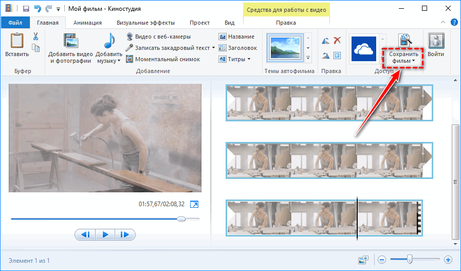Expand the Сохранить фильм dropdown
The width and height of the screenshot is (461, 271).
tap(405, 61)
